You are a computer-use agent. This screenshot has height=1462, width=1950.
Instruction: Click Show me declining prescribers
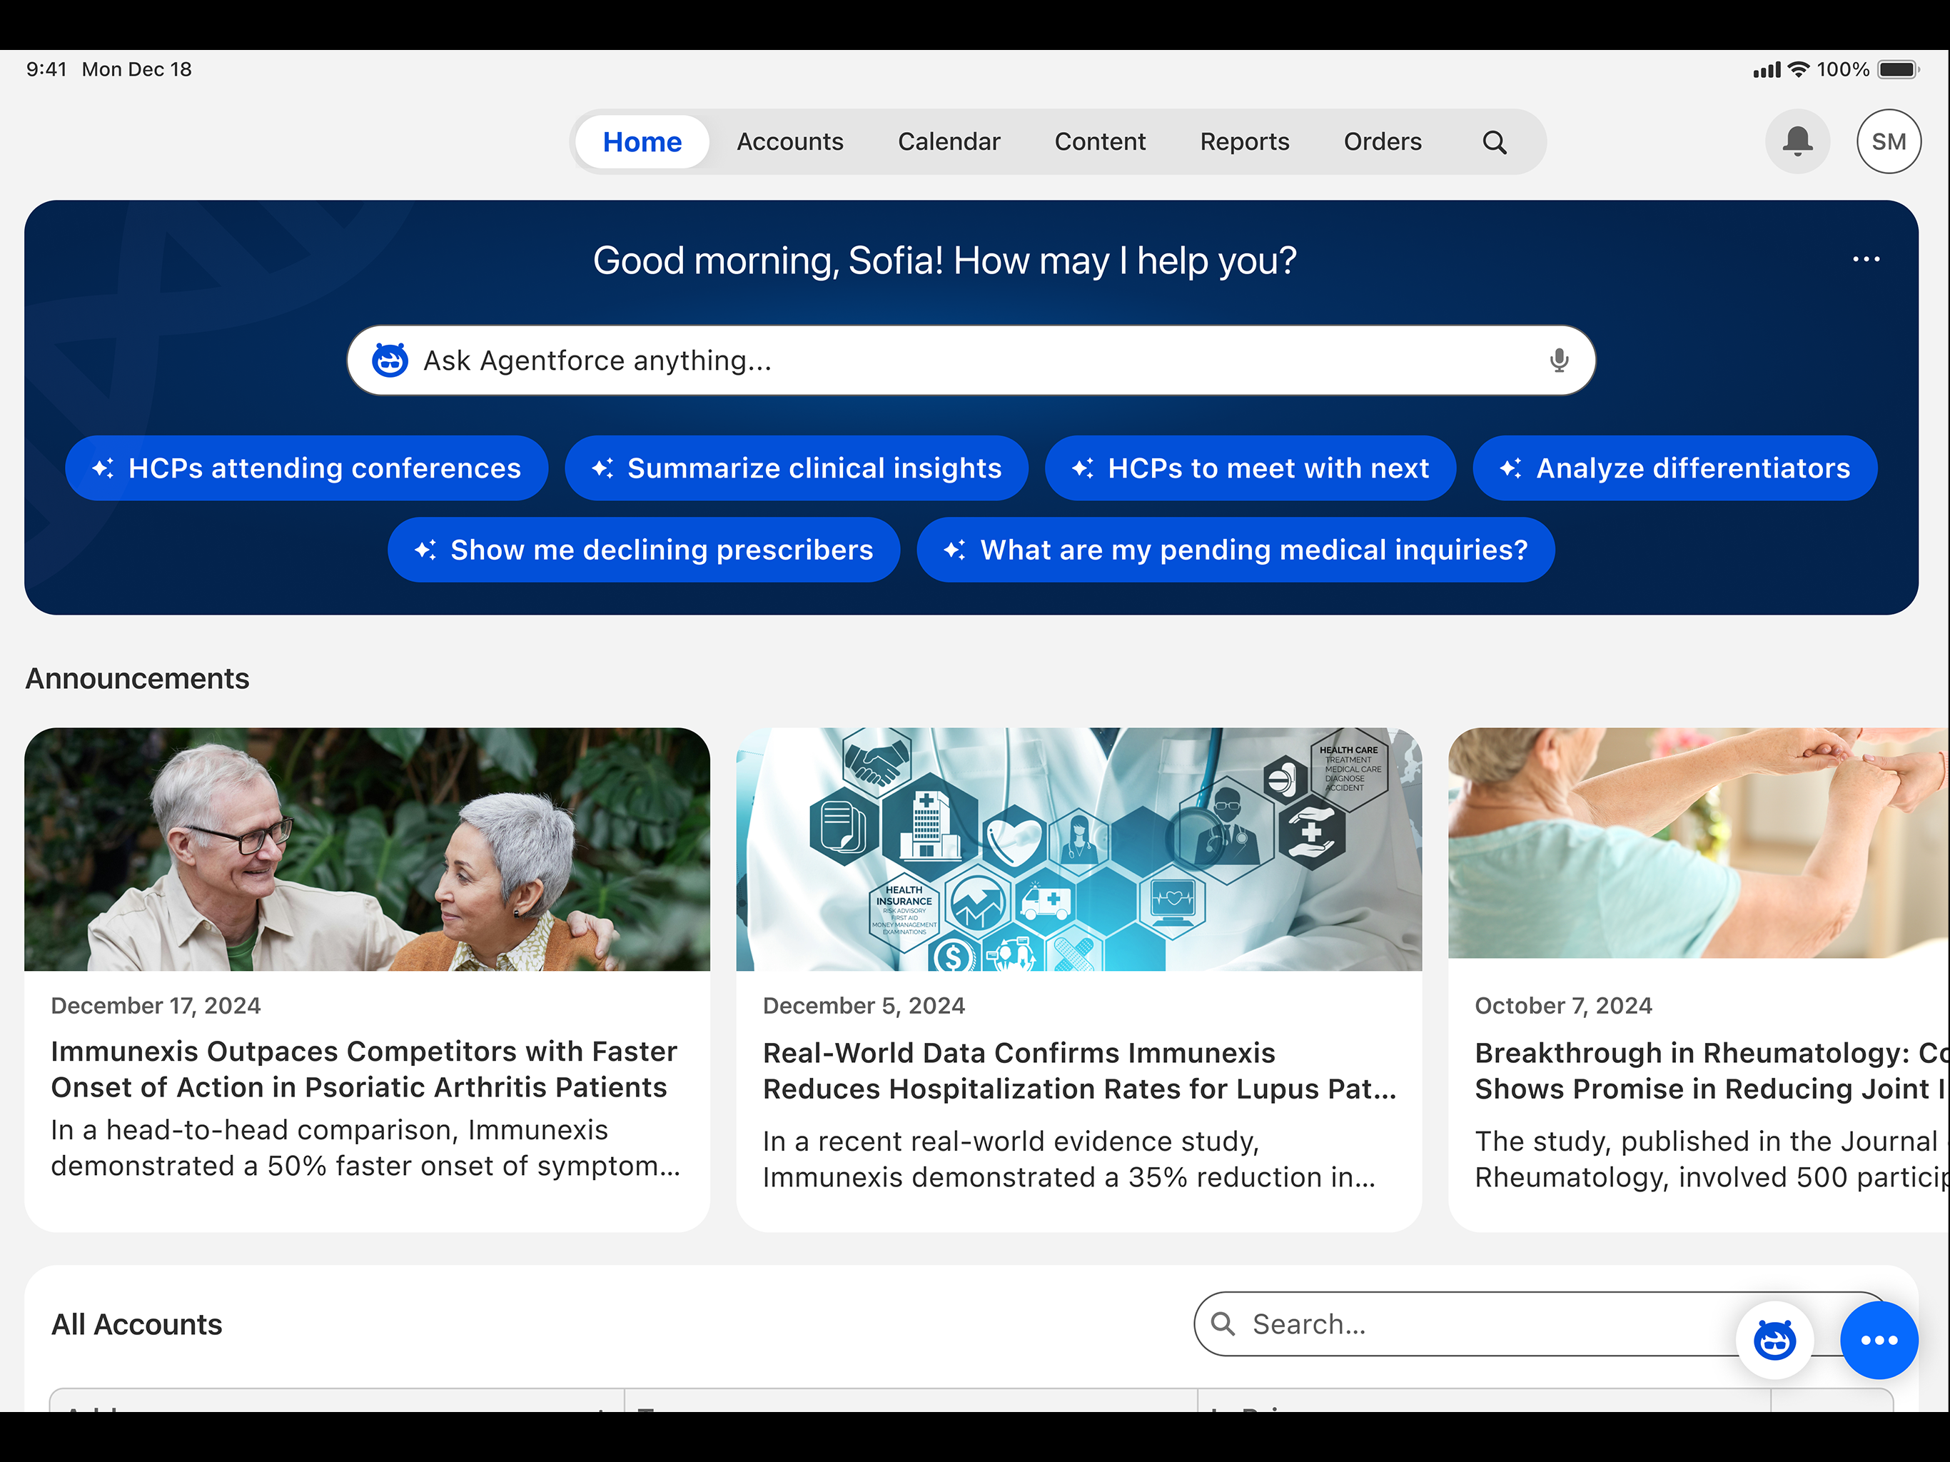click(x=644, y=550)
